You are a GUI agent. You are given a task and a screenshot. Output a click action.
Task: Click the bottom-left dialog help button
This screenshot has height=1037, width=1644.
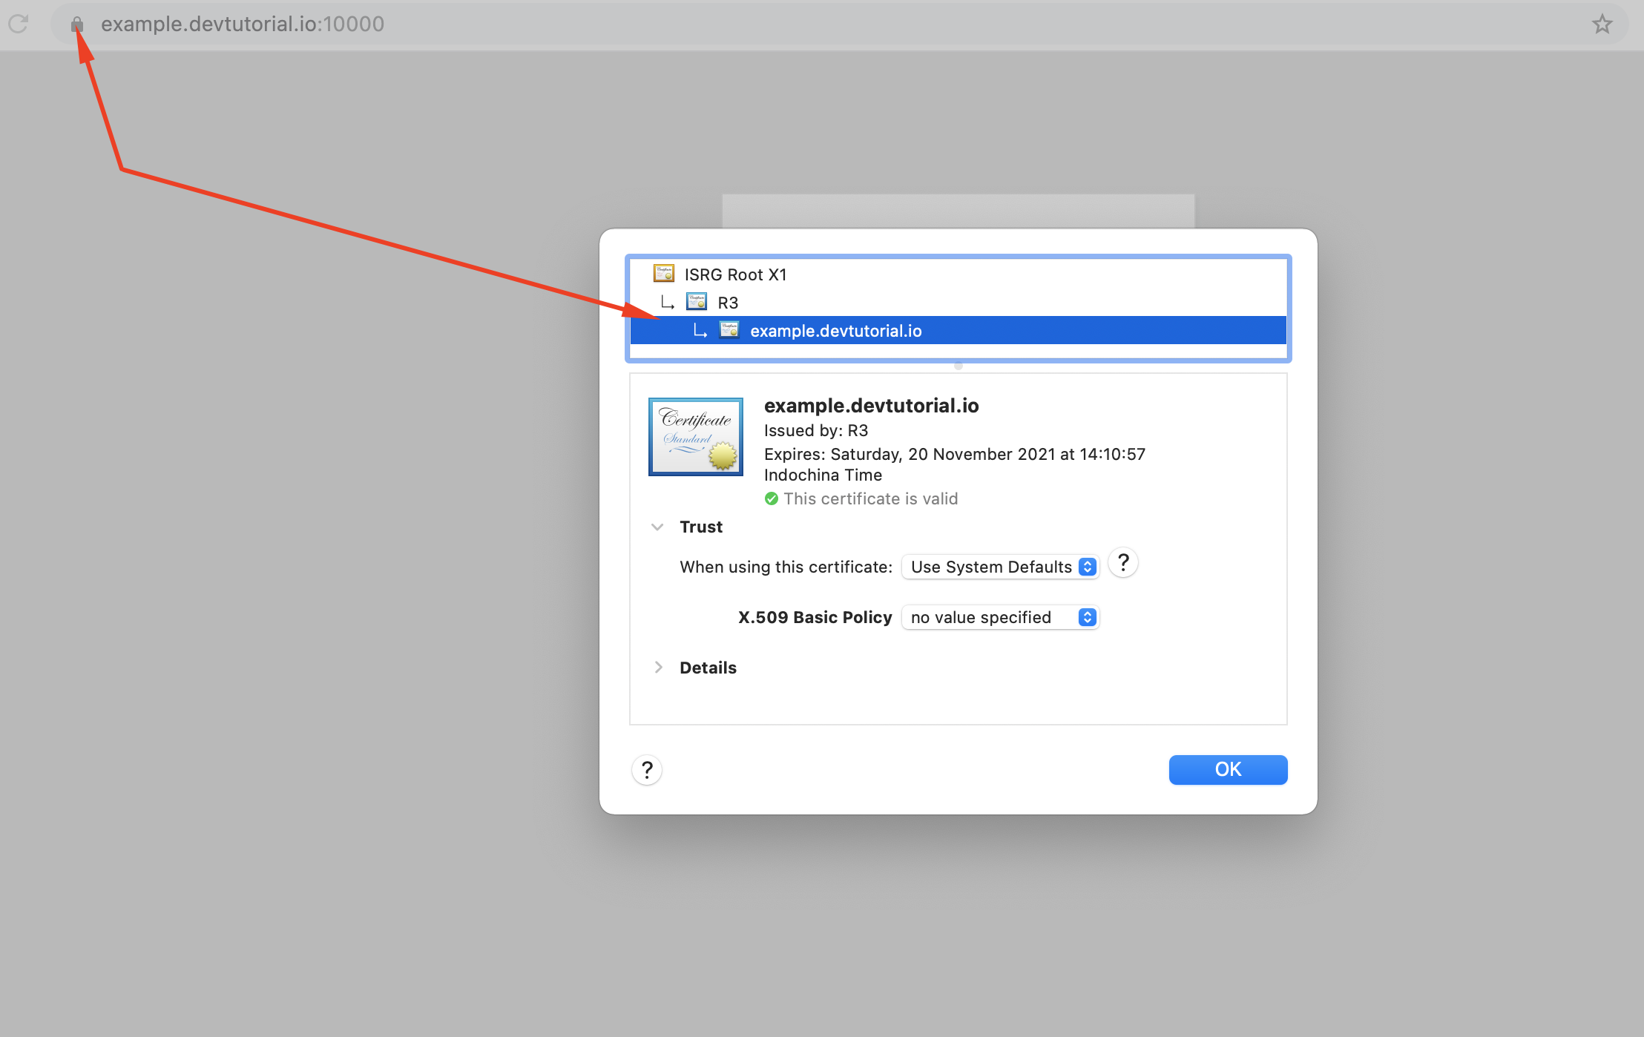[x=646, y=770]
